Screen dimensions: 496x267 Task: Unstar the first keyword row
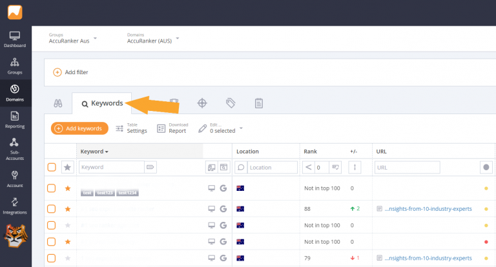coord(68,188)
